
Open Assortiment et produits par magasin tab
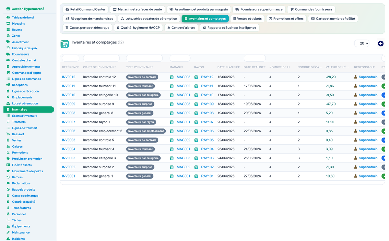click(x=199, y=9)
